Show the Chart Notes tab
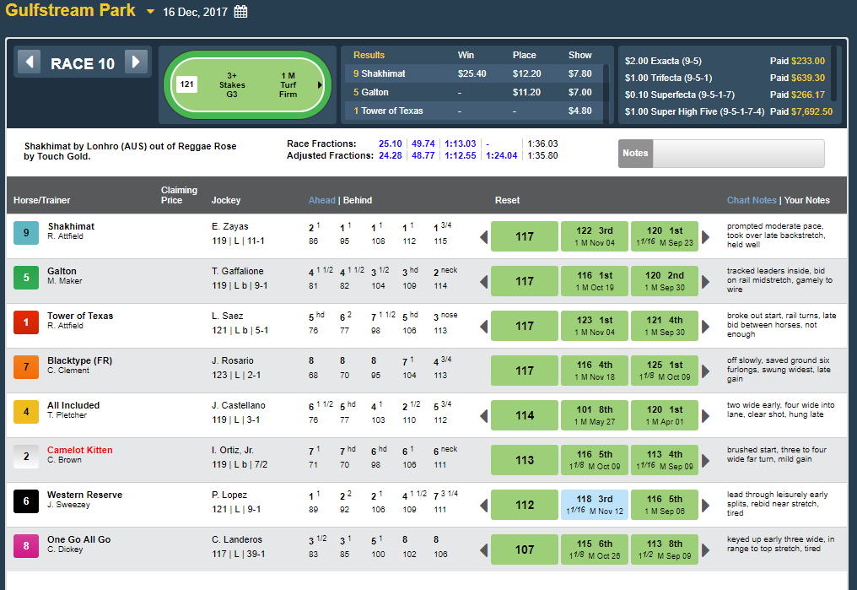The width and height of the screenshot is (857, 590). pos(752,201)
